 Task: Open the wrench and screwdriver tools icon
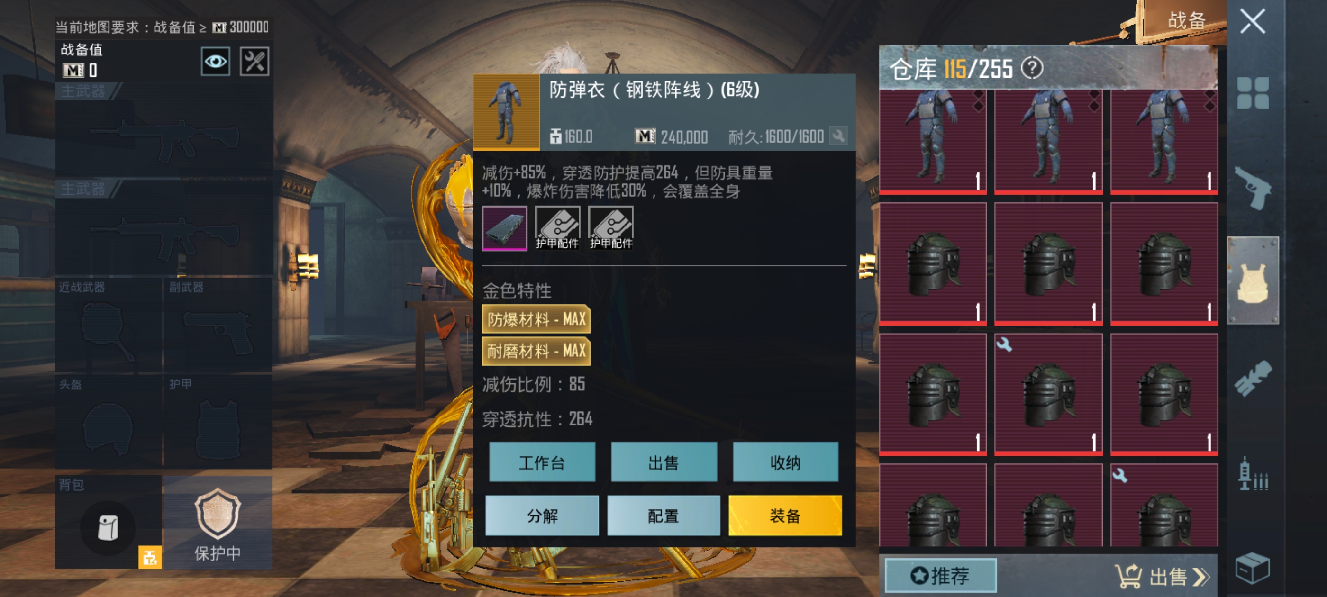pos(254,62)
